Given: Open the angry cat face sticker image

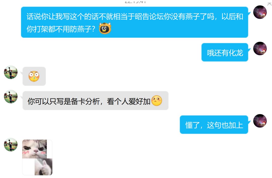Looking at the screenshot, I should tap(35, 149).
